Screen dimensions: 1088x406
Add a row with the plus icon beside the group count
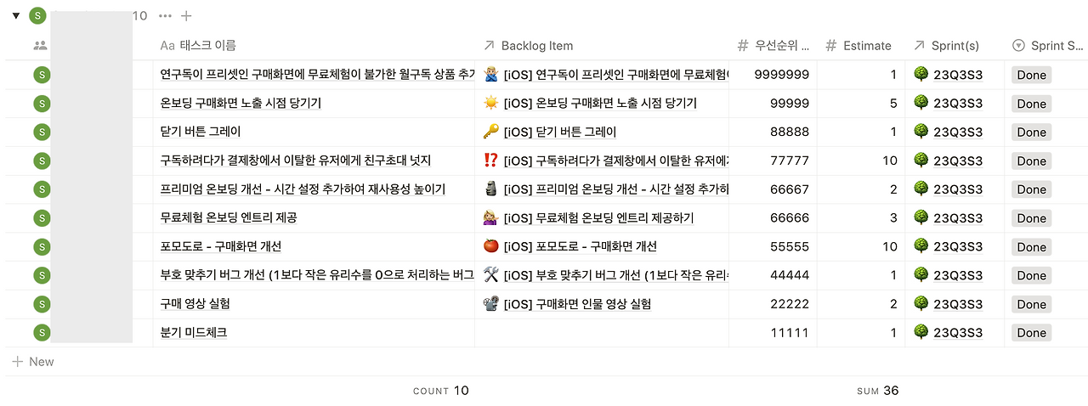coord(187,15)
